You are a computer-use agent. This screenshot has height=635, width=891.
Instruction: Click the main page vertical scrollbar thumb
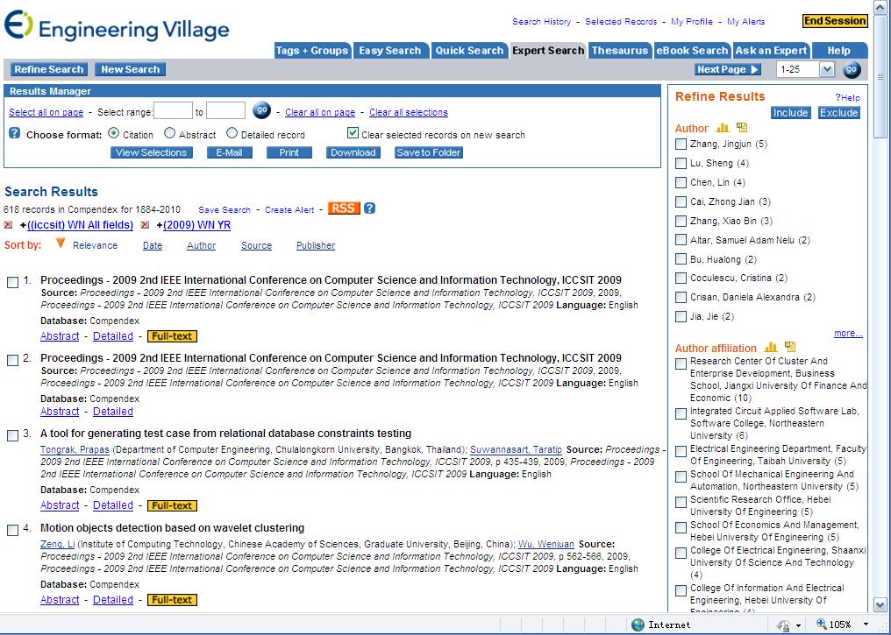[880, 75]
